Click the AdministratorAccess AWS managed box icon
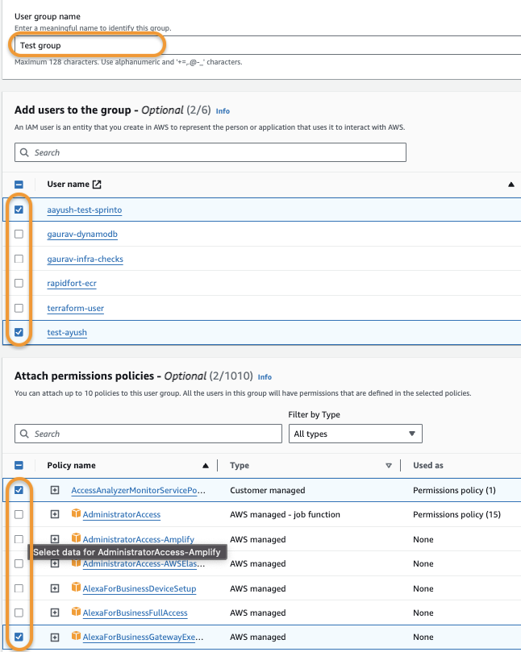 tap(76, 513)
